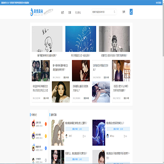The height and width of the screenshot is (164, 164).
Task: Click the yellow rank-two medal badge
Action: [x=46, y=136]
